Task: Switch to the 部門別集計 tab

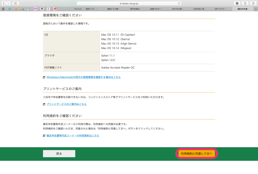Action: click(x=135, y=9)
